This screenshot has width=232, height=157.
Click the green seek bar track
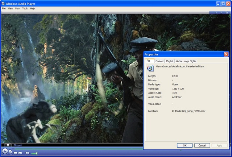pyautogui.click(x=78, y=149)
